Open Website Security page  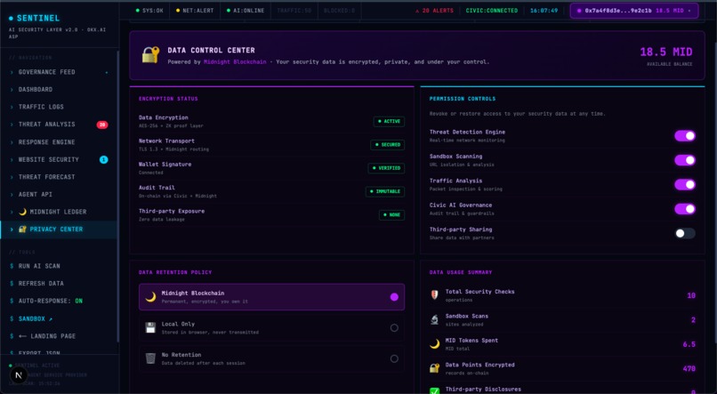[x=59, y=159]
